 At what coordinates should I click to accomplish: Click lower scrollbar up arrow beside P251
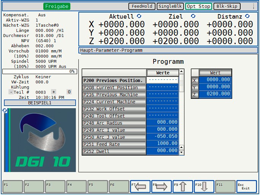tap(181, 147)
